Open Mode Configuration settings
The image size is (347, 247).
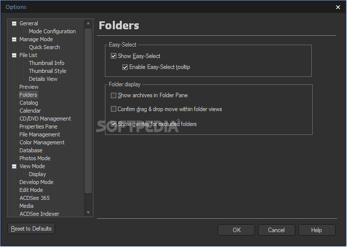(x=52, y=31)
